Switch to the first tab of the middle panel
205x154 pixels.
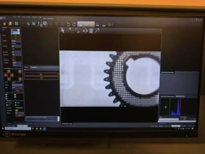pos(26,67)
